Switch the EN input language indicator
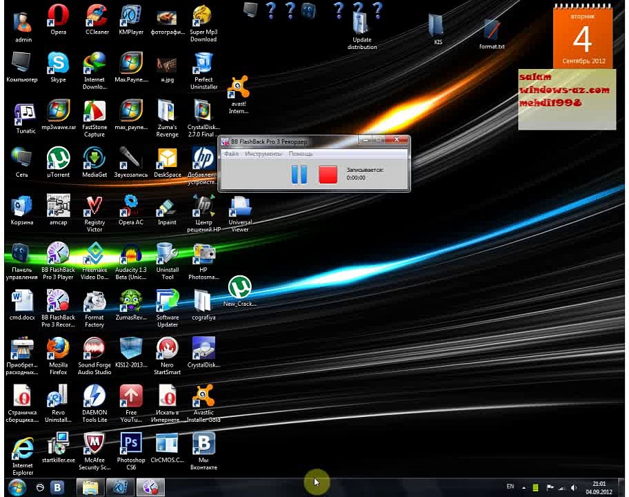This screenshot has height=497, width=629. point(510,487)
